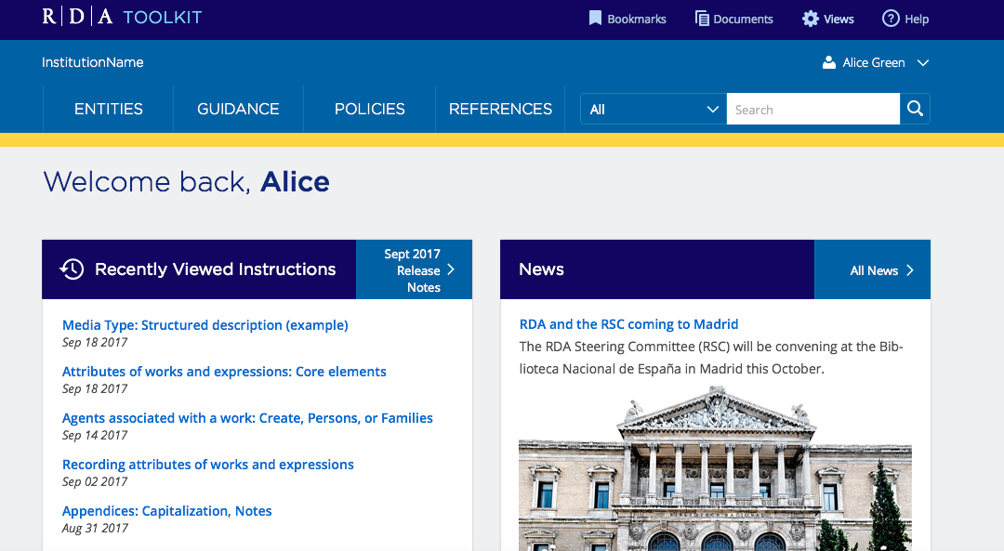Click inside the Search input field
This screenshot has width=1004, height=551.
click(x=813, y=109)
